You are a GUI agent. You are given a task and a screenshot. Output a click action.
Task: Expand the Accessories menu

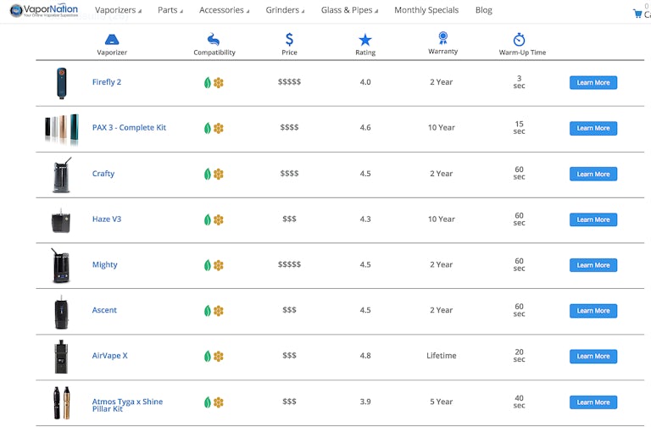tap(224, 10)
